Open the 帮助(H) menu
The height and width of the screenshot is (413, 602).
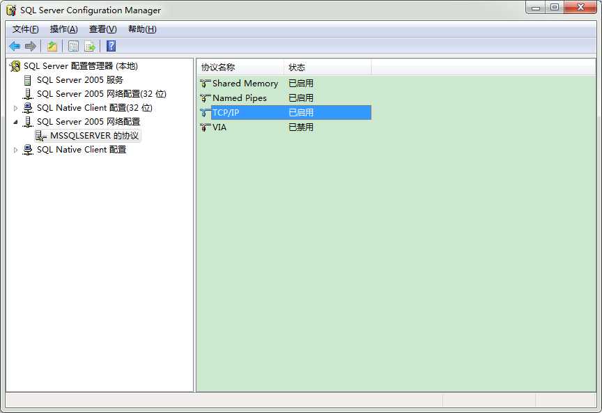coord(142,29)
